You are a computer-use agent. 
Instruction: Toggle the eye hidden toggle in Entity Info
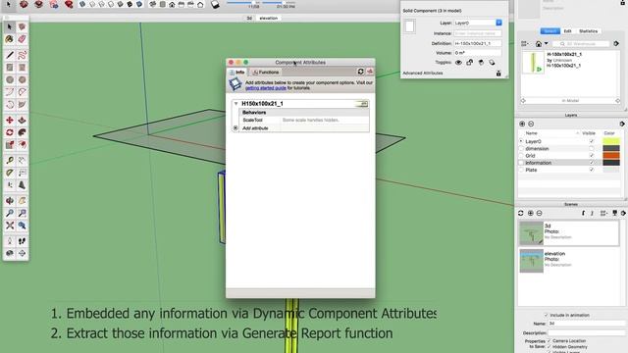click(458, 63)
